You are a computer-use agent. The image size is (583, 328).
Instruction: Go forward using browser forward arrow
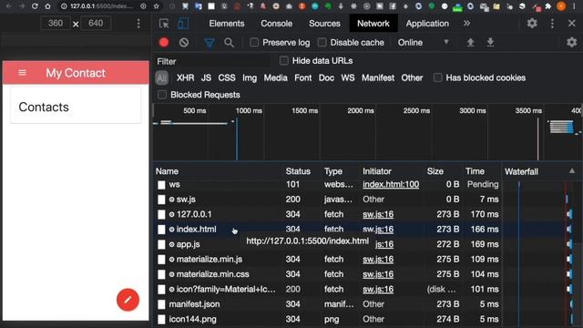coord(22,6)
